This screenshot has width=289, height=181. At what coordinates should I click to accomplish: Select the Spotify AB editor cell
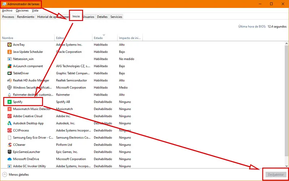(x=63, y=102)
